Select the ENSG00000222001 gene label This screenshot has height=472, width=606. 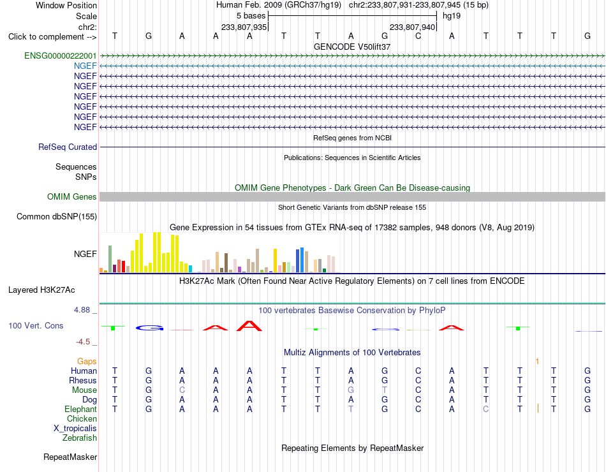point(61,55)
